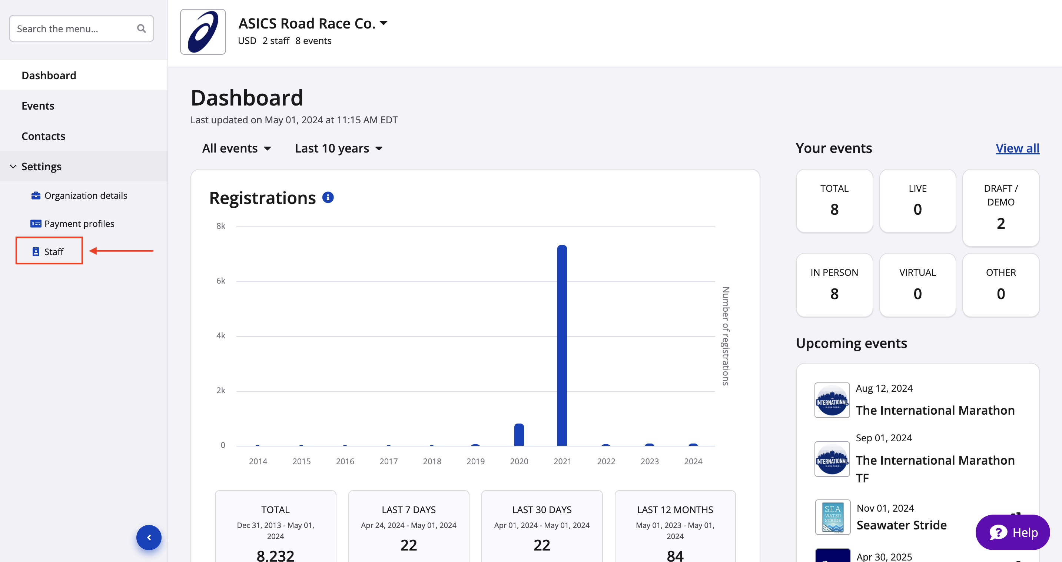Image resolution: width=1062 pixels, height=562 pixels.
Task: Open The International Marathon Aug 12 event
Action: click(x=935, y=410)
